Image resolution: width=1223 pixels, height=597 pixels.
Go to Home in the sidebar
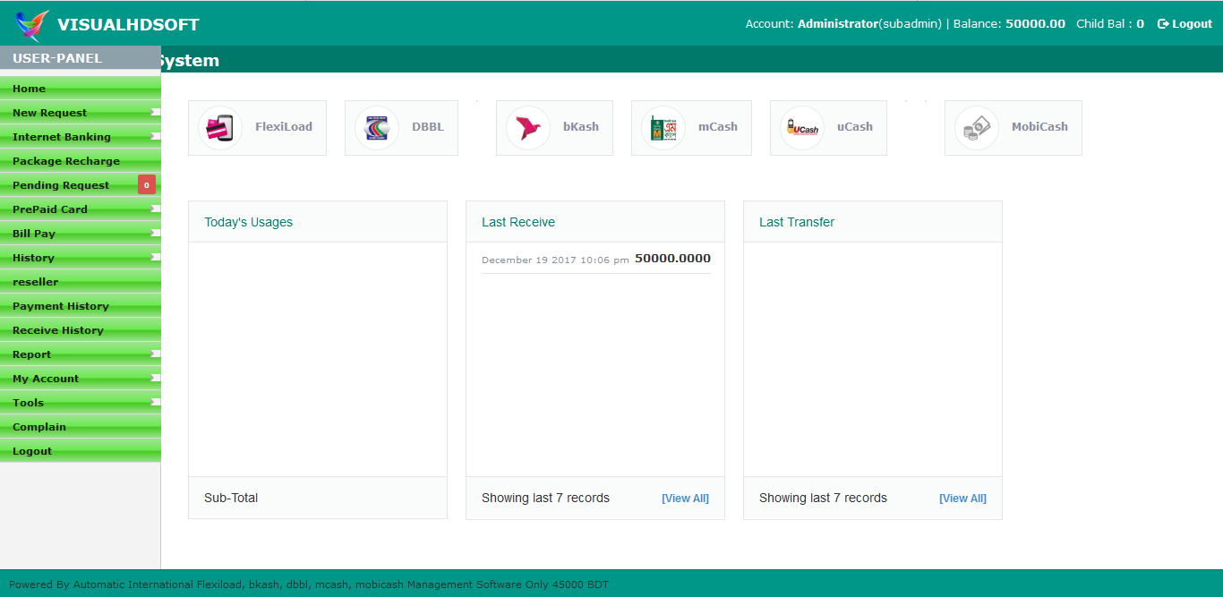point(81,89)
